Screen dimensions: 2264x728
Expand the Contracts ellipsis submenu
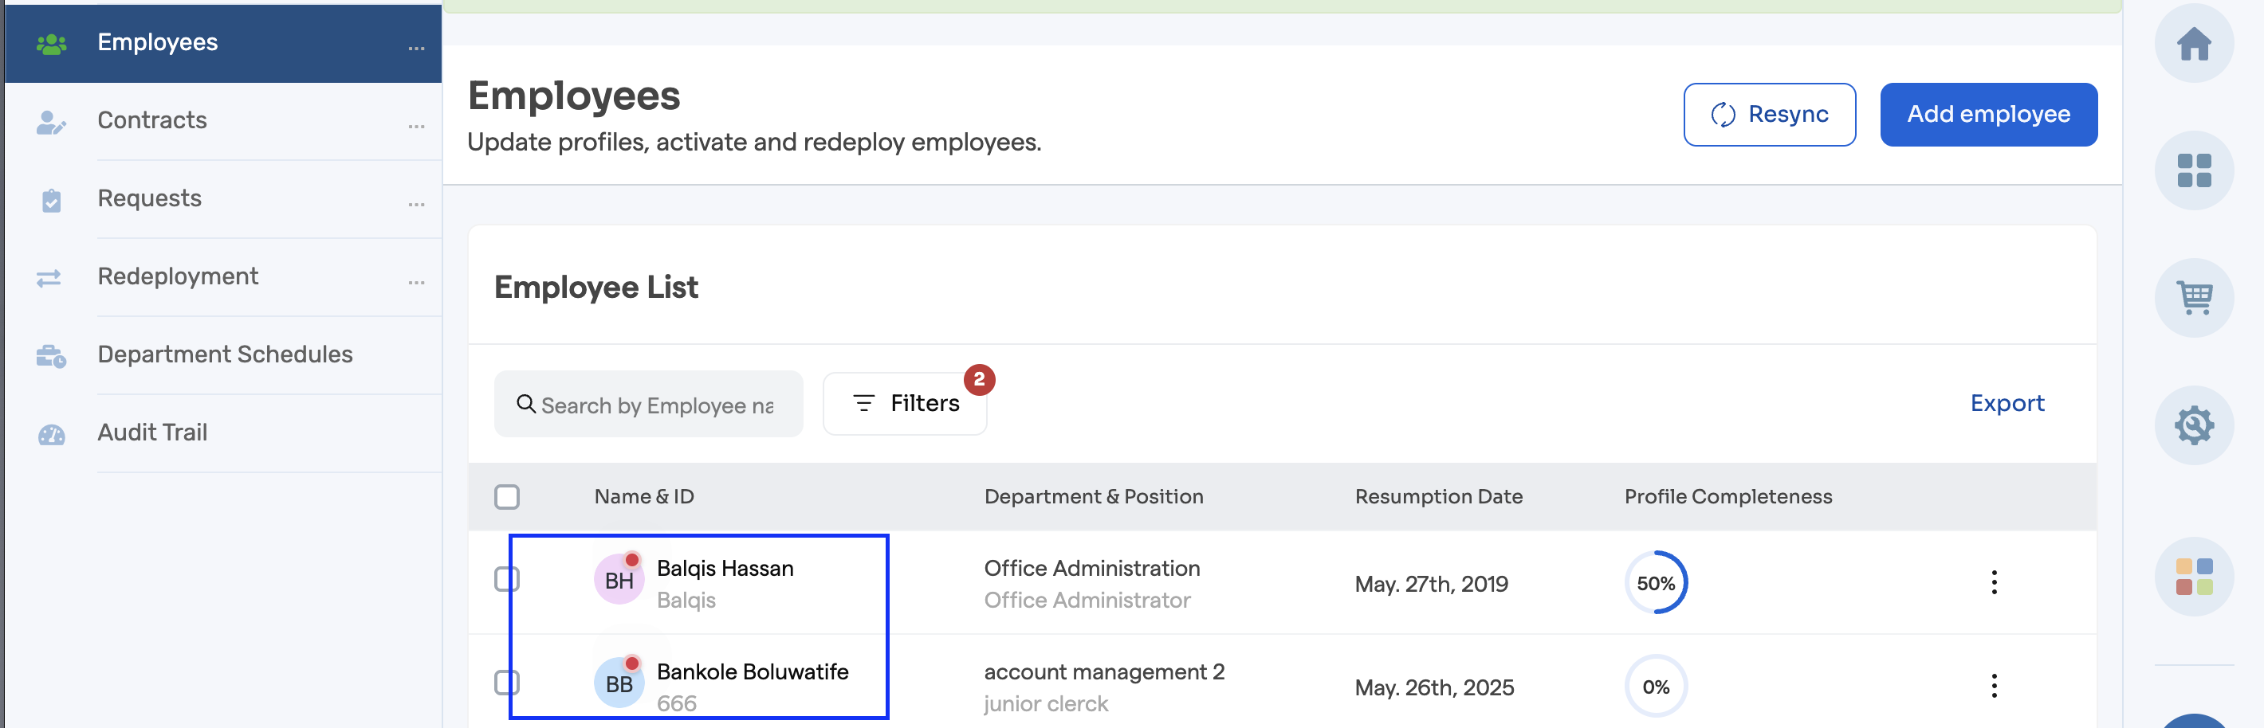click(417, 126)
